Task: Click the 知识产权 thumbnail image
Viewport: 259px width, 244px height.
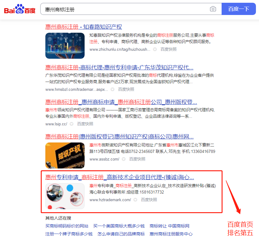Action: point(65,155)
